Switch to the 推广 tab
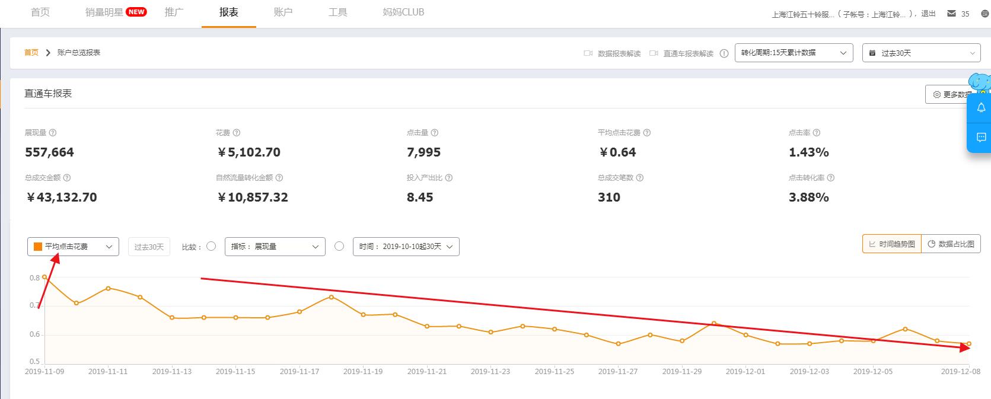The image size is (991, 399). click(174, 12)
